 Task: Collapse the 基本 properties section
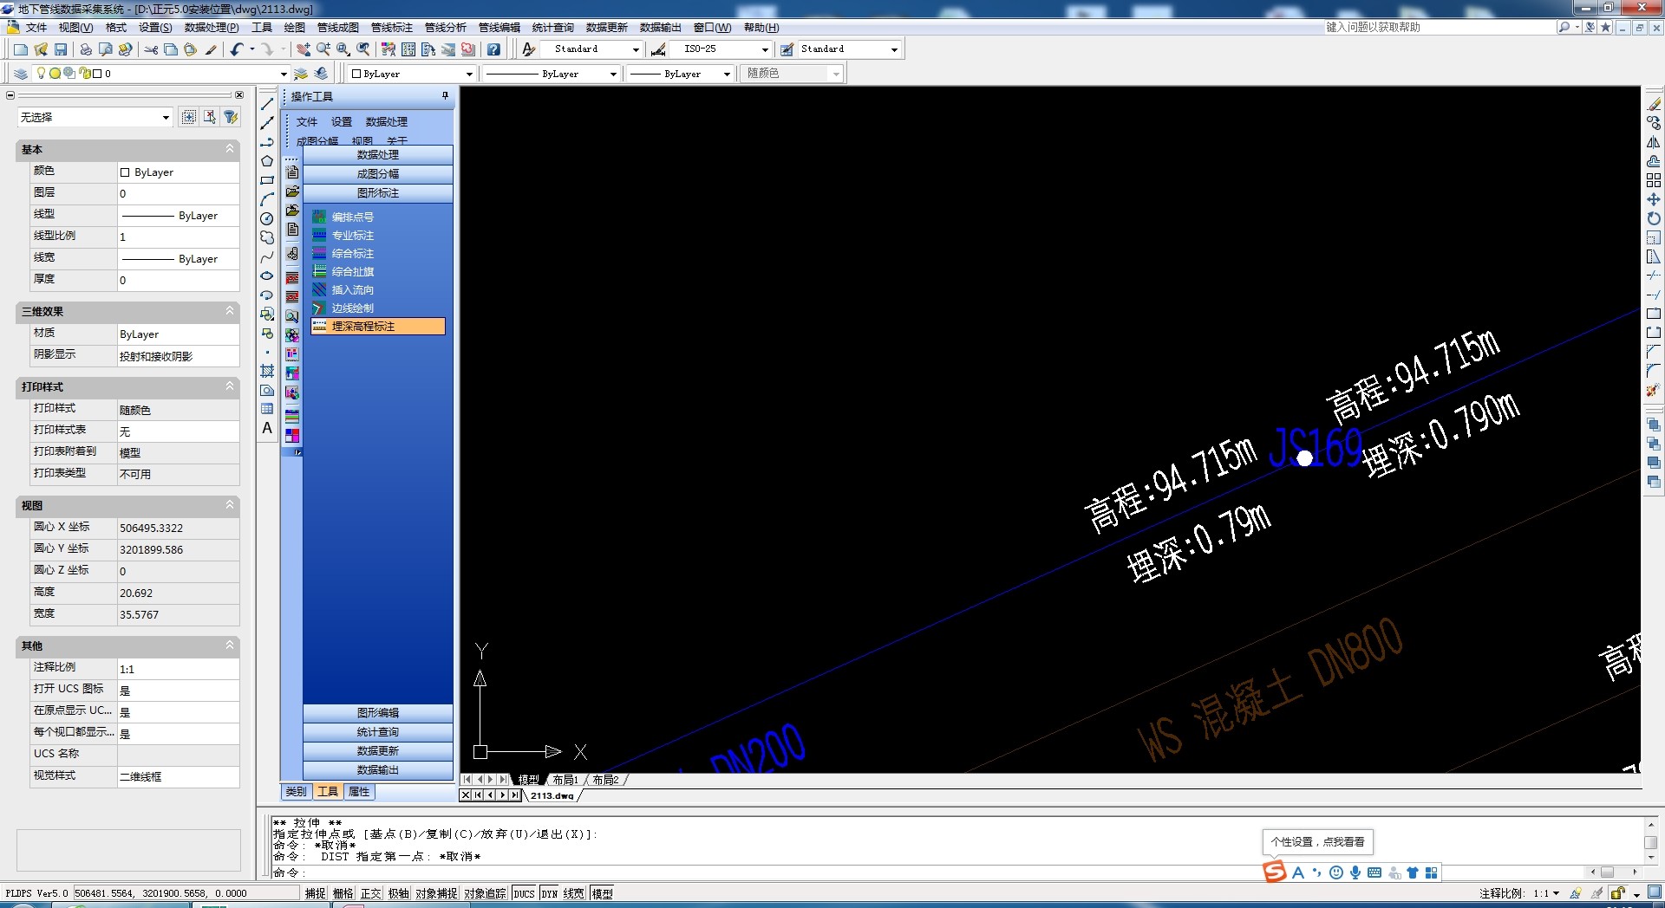230,149
